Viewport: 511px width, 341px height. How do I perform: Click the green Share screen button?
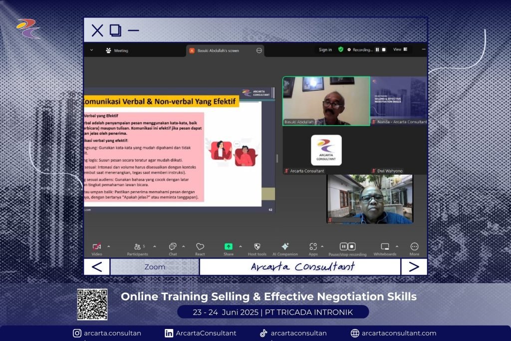[x=228, y=247]
